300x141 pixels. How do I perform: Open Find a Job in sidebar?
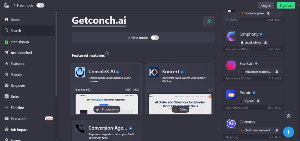(x=28, y=119)
